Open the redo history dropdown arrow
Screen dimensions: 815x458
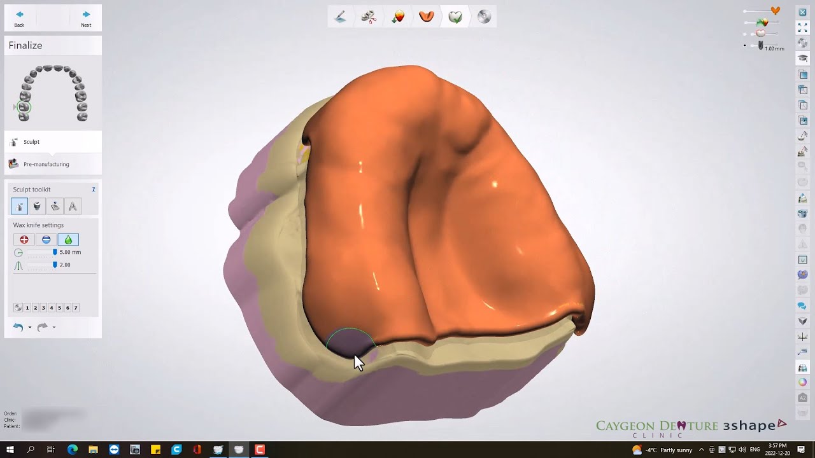(53, 328)
